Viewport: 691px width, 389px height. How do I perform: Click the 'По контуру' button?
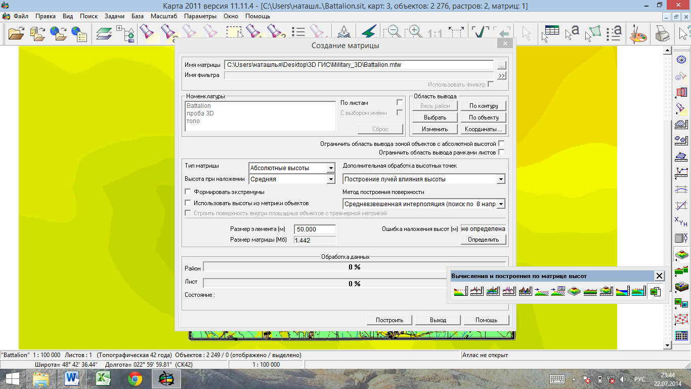(484, 106)
